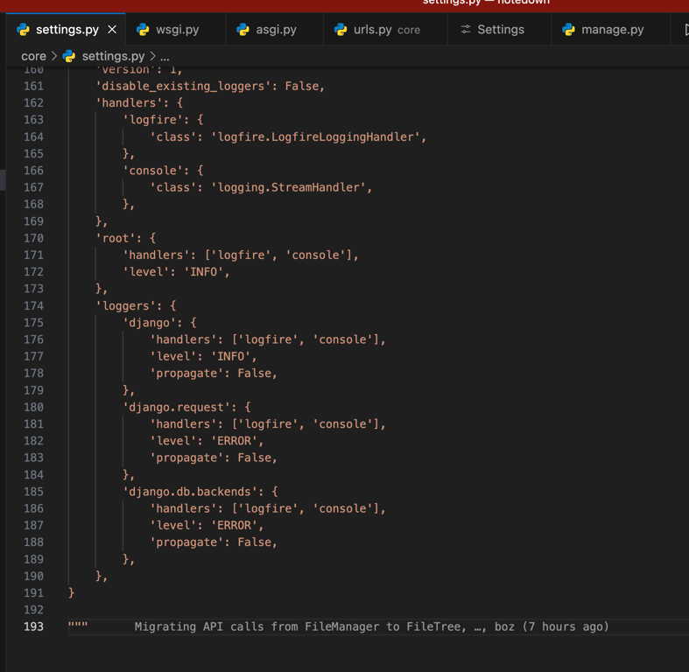Click line number 185
689x672 pixels.
click(33, 492)
